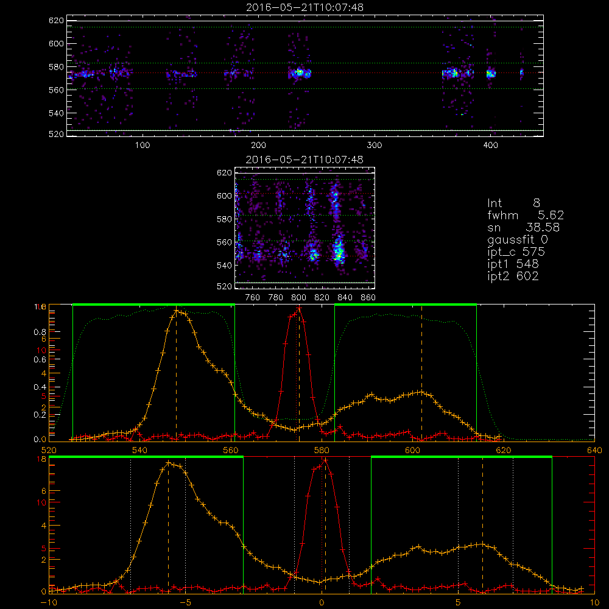609x609 pixels.
Task: Select the 'Int 8' readout
Action: click(x=513, y=203)
